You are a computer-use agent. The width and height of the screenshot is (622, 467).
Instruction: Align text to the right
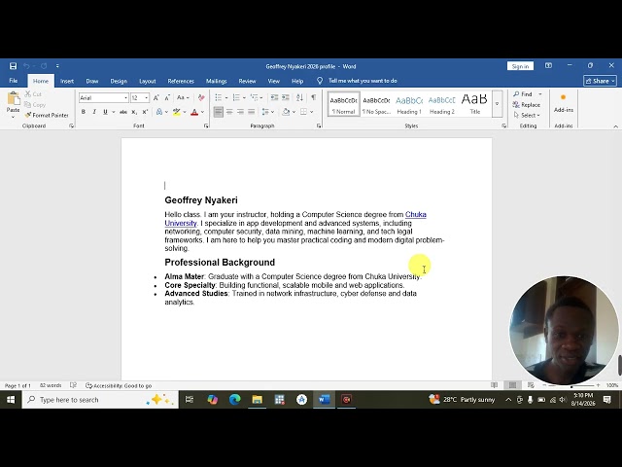click(240, 112)
